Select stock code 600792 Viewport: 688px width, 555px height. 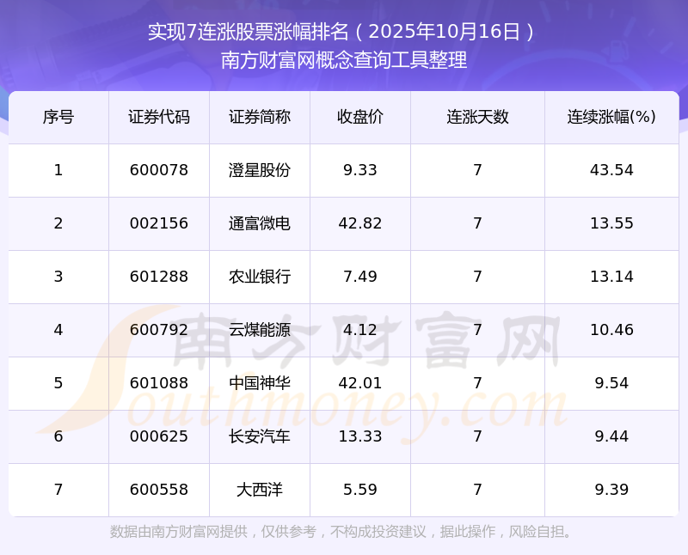159,330
